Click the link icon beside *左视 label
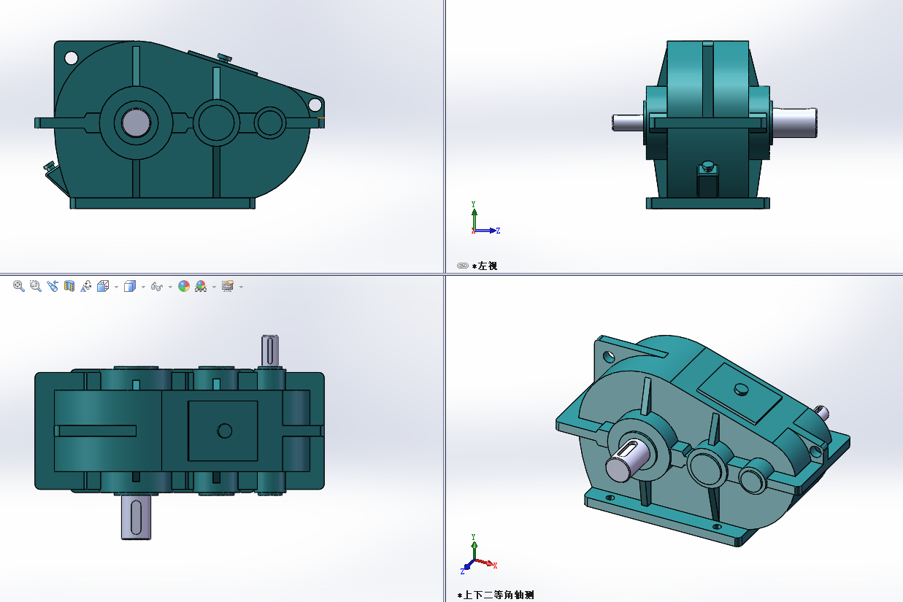903x602 pixels. point(462,266)
